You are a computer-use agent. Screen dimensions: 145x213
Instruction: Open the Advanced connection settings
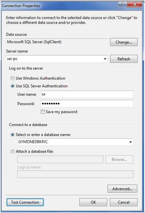122,189
